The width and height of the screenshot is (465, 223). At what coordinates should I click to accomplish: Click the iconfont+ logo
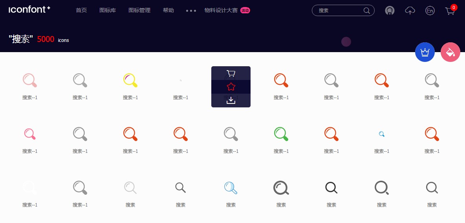pyautogui.click(x=29, y=10)
